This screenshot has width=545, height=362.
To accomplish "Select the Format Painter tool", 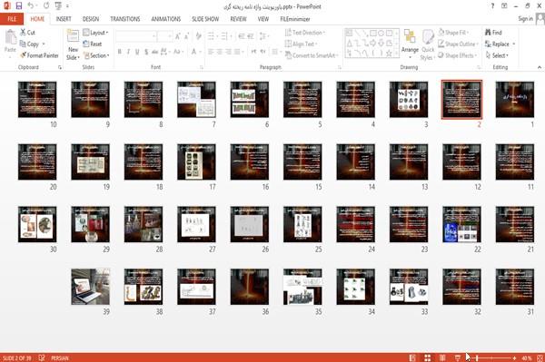I will click(x=39, y=55).
